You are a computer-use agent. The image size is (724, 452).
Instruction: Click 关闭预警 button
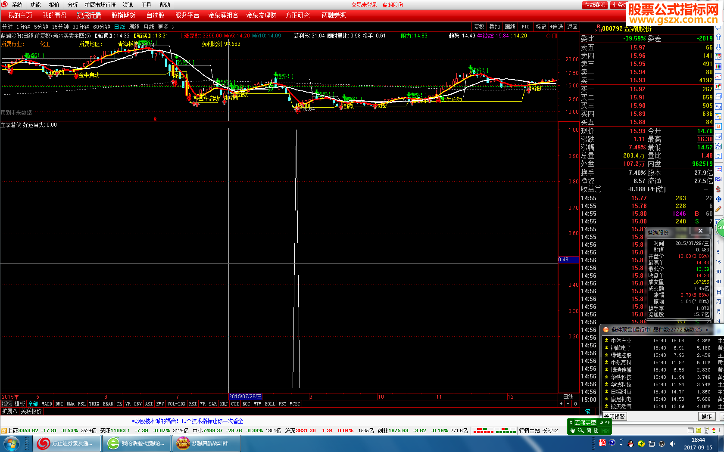pyautogui.click(x=614, y=416)
